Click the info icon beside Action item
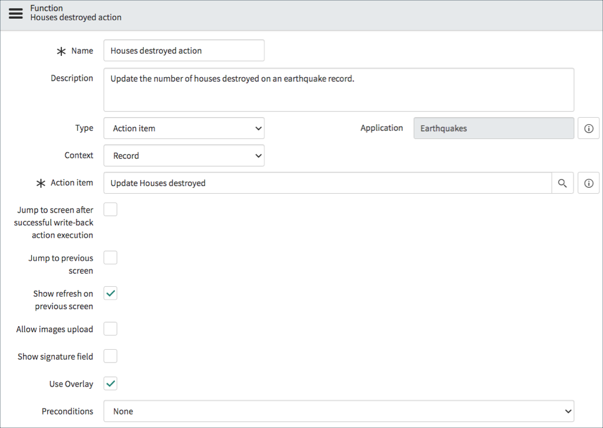 (x=588, y=183)
